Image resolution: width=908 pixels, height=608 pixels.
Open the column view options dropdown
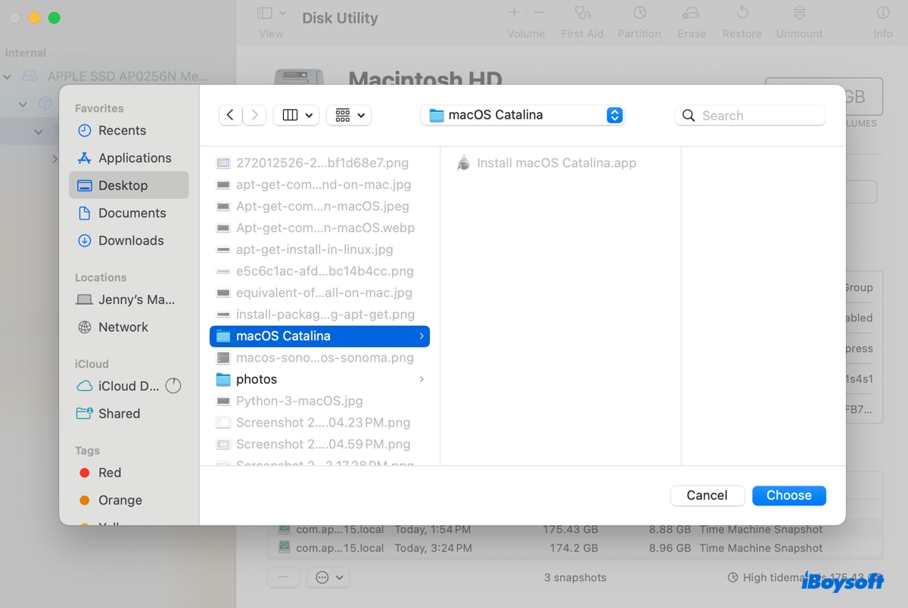pos(296,115)
